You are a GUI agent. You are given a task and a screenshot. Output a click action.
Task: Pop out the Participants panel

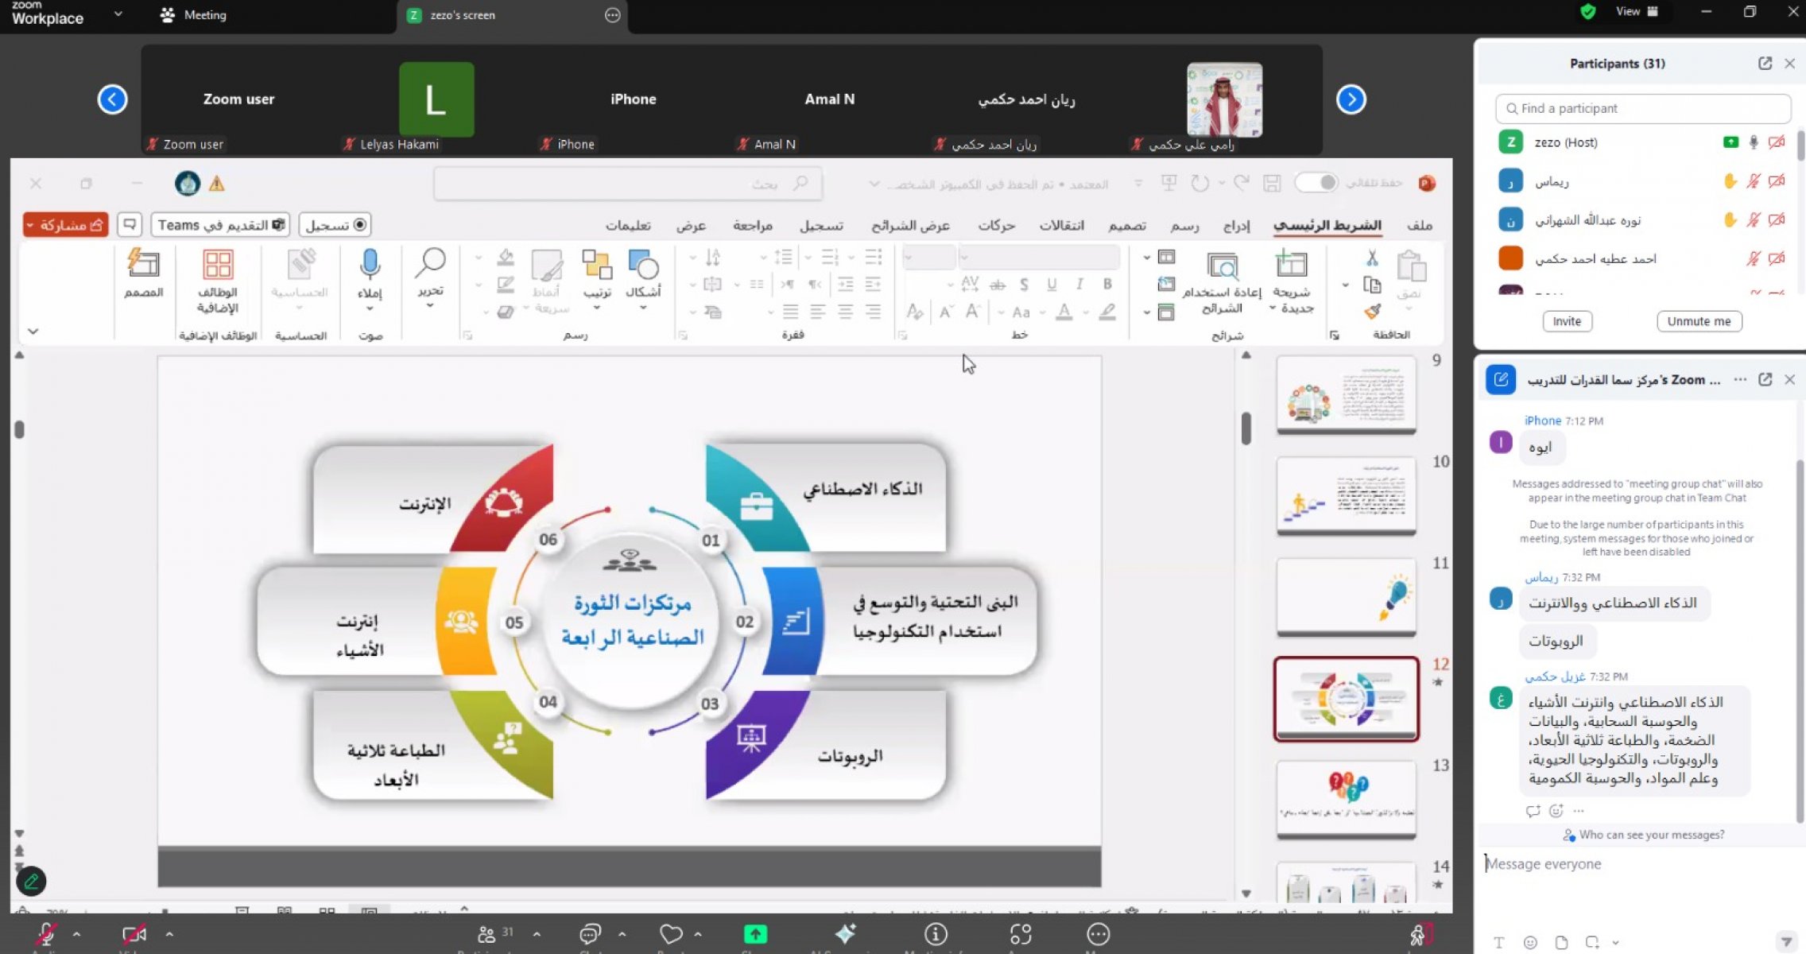pos(1765,64)
